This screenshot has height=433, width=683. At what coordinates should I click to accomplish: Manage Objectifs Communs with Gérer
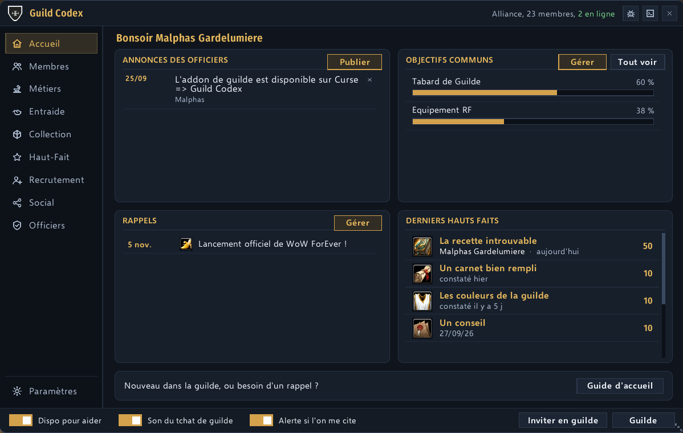point(582,62)
